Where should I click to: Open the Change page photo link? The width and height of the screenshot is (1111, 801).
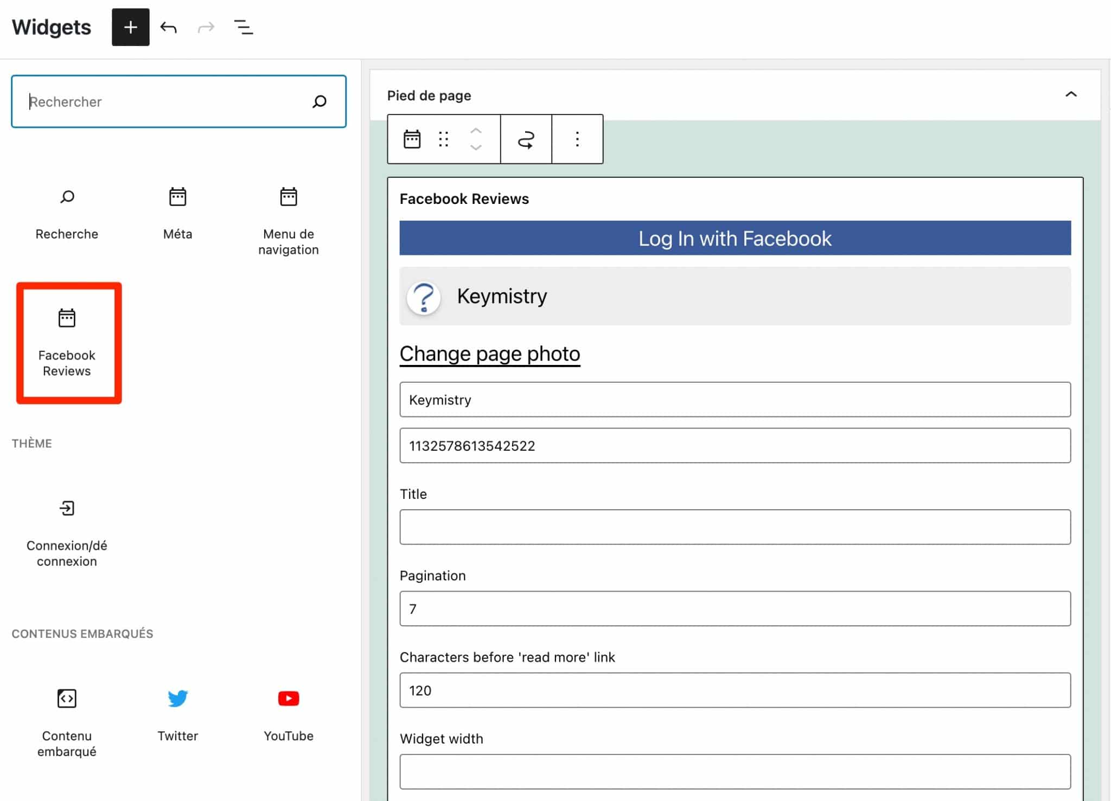click(490, 354)
